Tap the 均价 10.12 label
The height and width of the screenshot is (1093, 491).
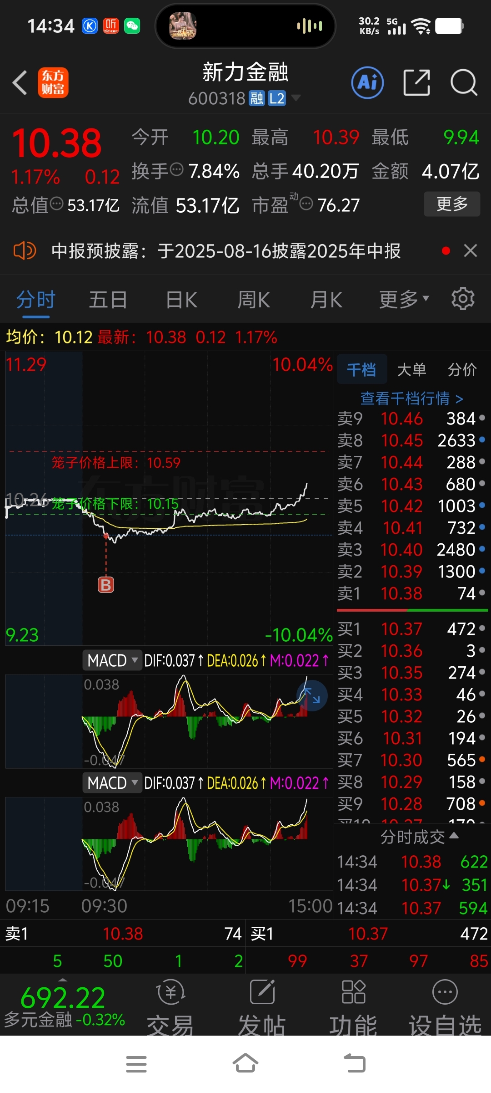49,337
